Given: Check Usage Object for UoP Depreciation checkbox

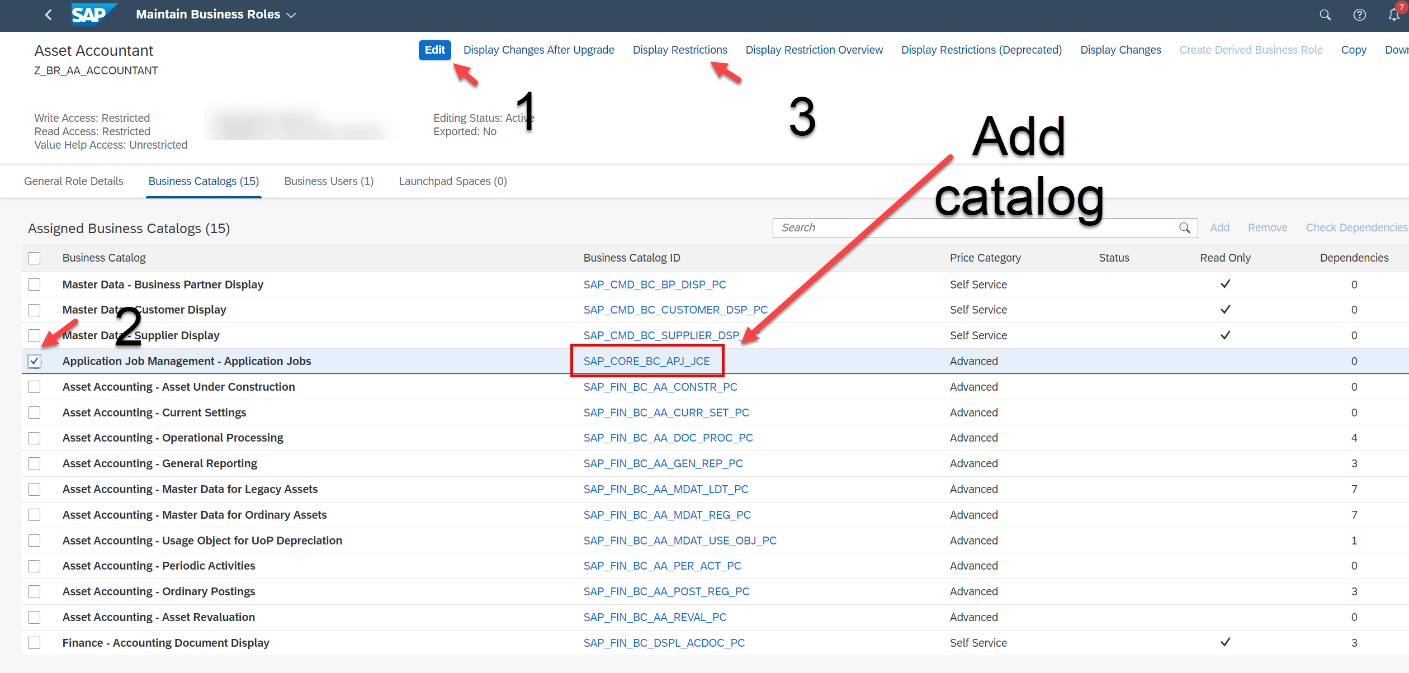Looking at the screenshot, I should tap(34, 541).
